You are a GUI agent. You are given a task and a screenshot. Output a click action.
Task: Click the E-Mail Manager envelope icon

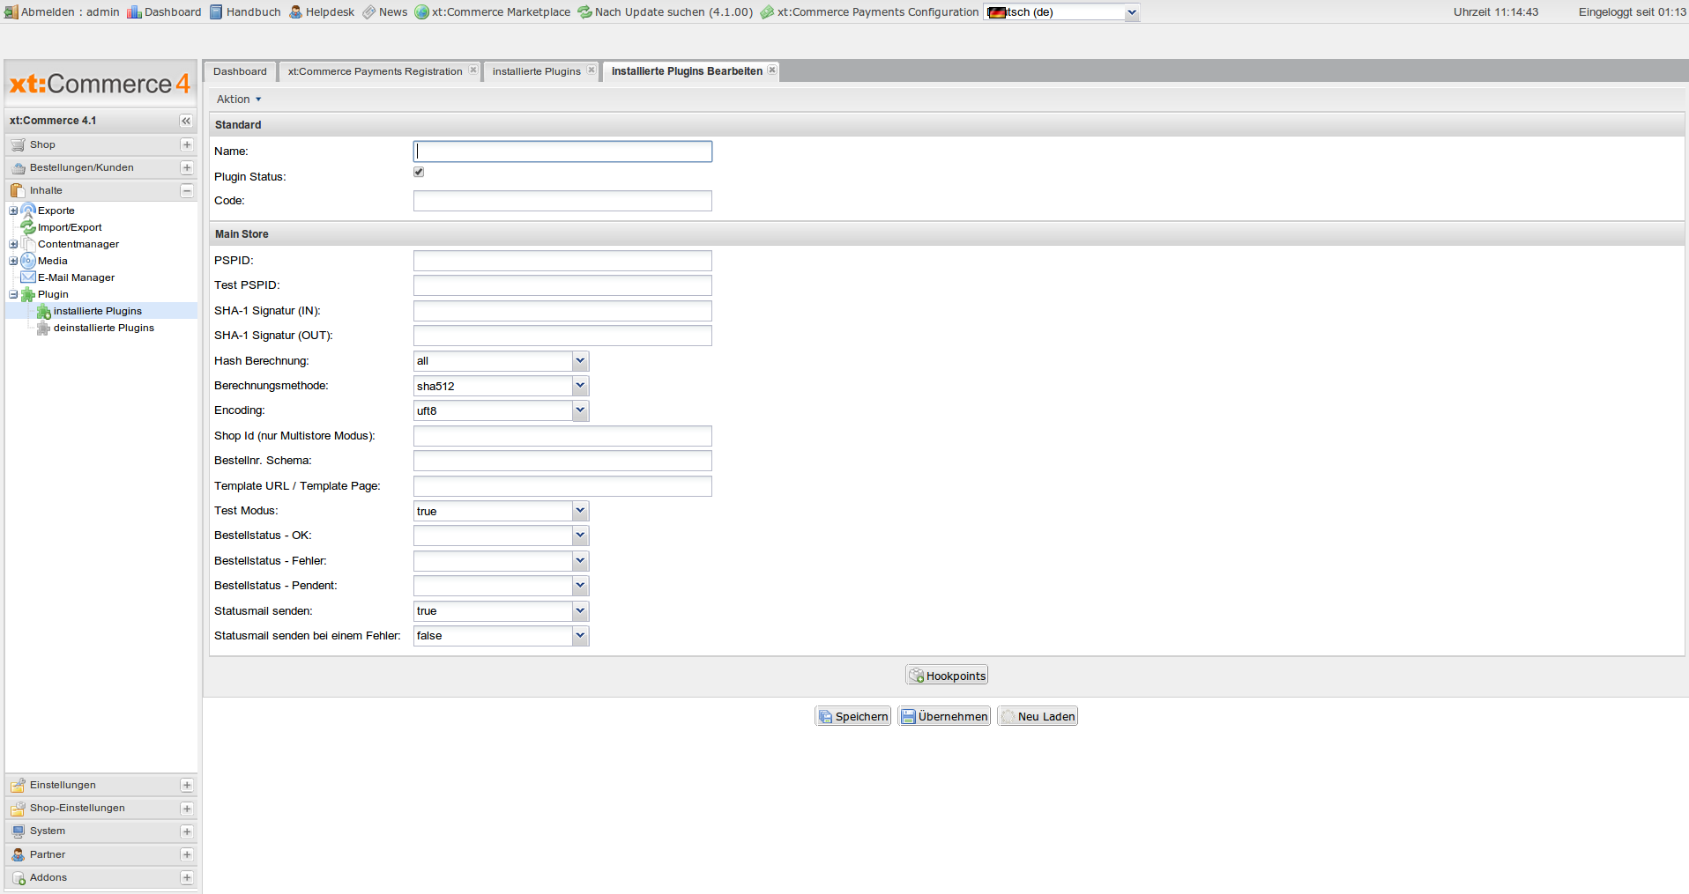pos(28,277)
